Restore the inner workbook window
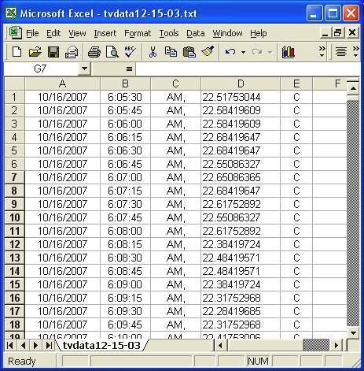 click(x=338, y=33)
